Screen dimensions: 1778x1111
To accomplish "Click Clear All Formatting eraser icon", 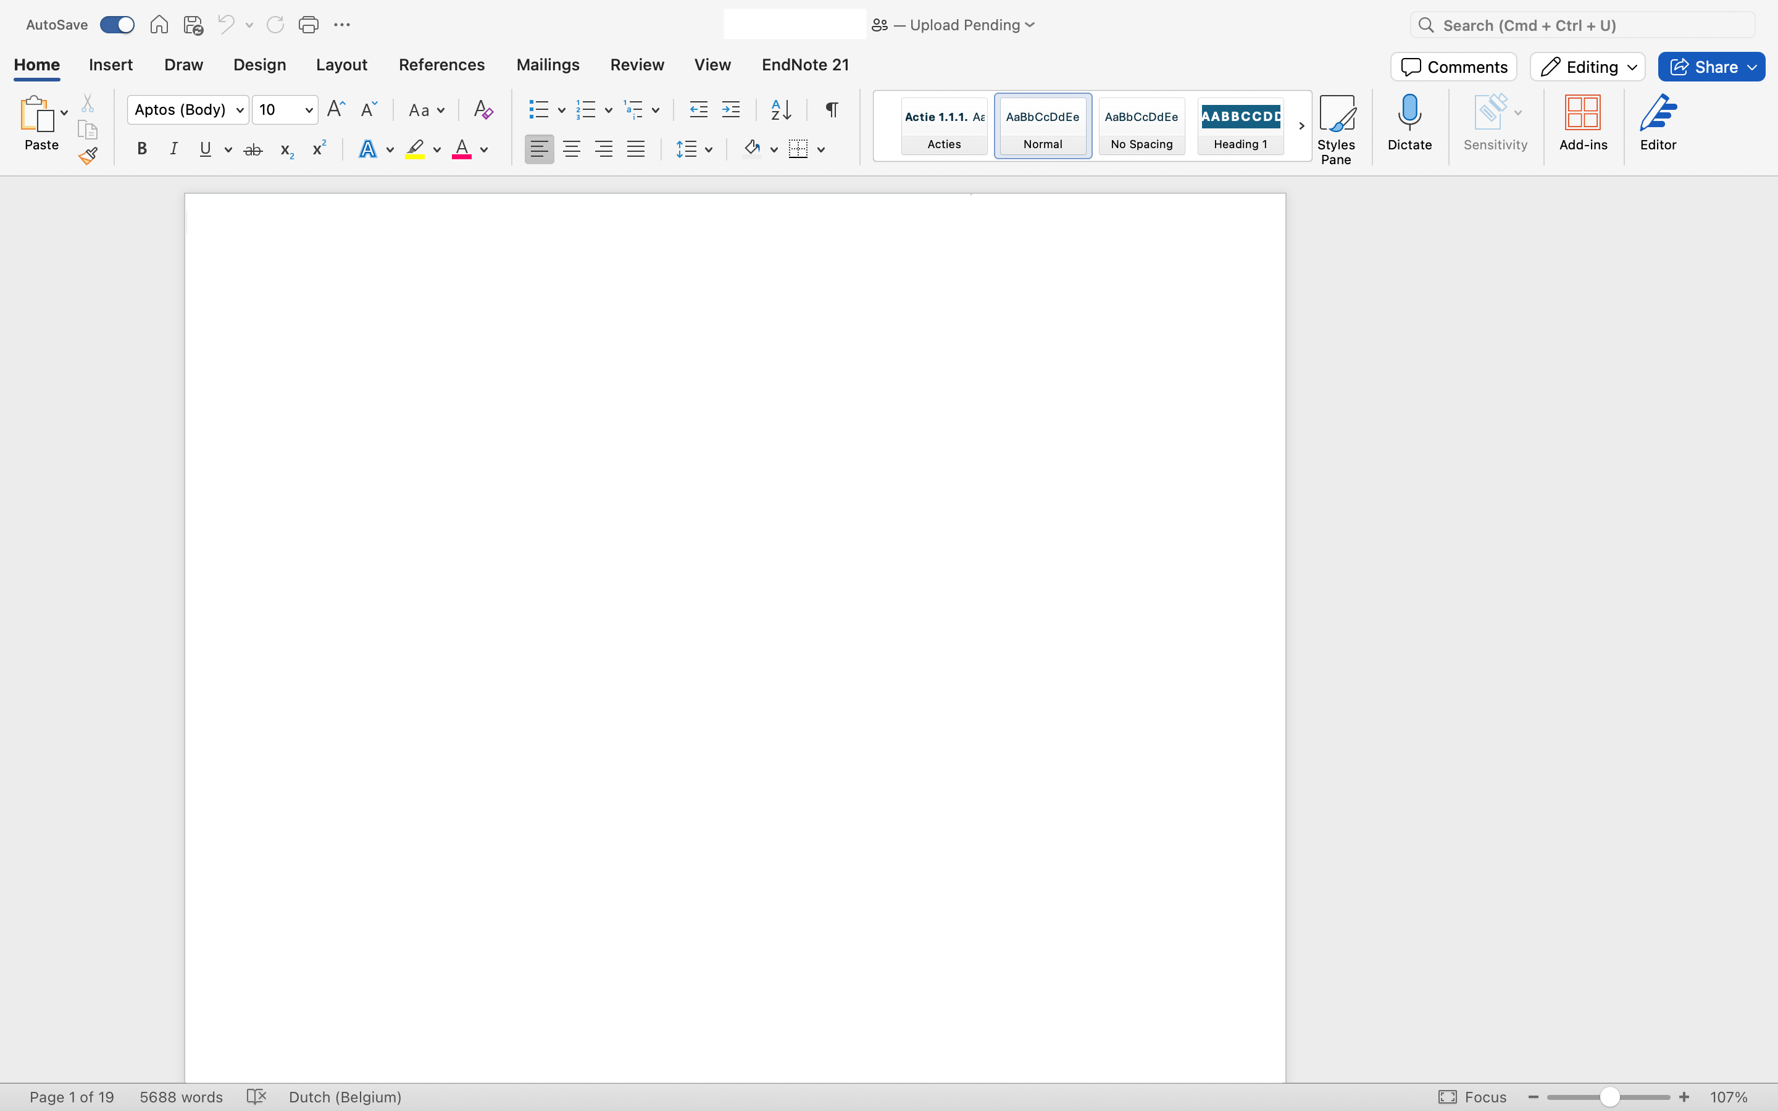I will pos(483,109).
